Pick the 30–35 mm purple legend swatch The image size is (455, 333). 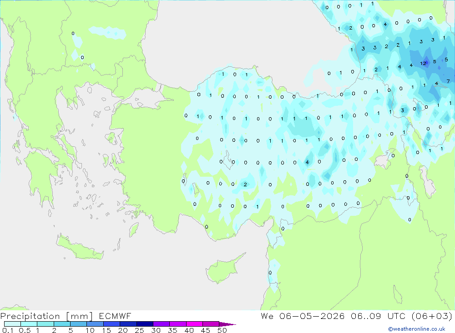tap(162, 324)
